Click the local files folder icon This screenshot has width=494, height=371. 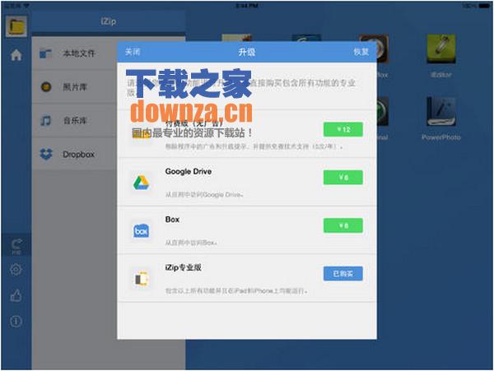pyautogui.click(x=45, y=53)
